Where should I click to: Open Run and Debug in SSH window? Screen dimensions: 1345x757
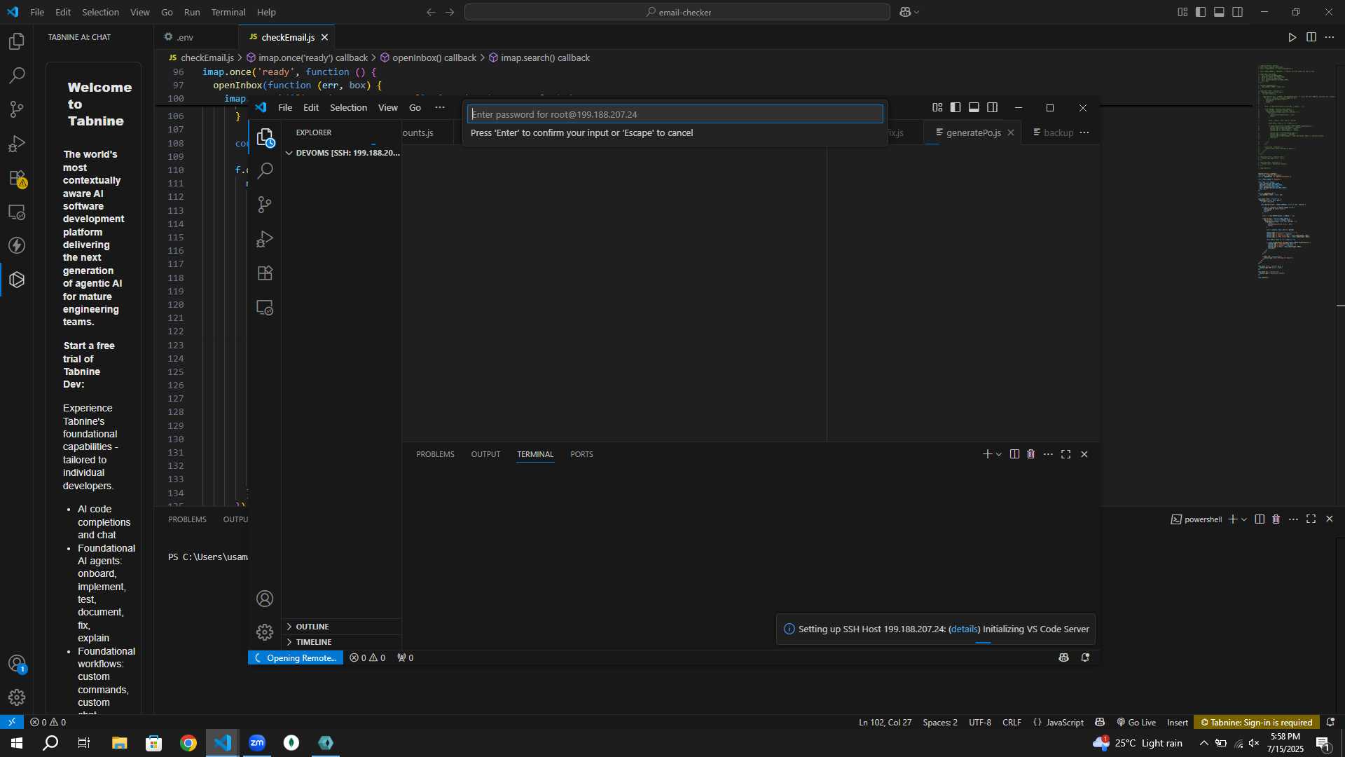tap(265, 239)
